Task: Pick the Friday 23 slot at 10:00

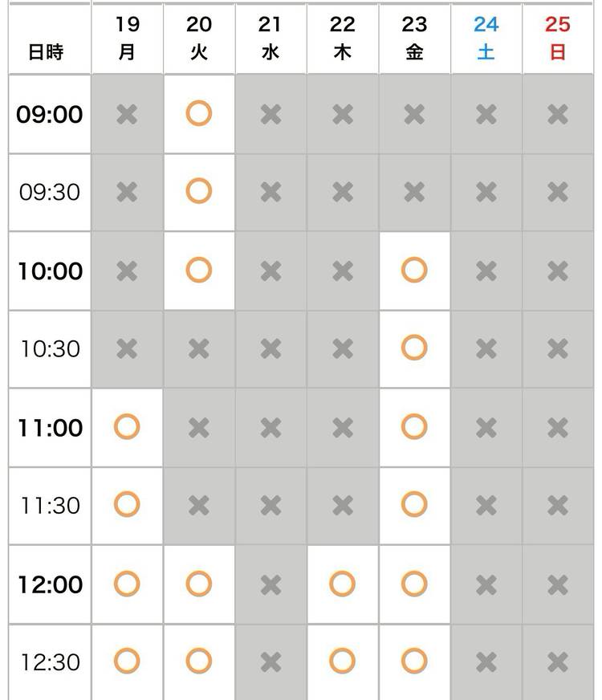Action: (414, 271)
